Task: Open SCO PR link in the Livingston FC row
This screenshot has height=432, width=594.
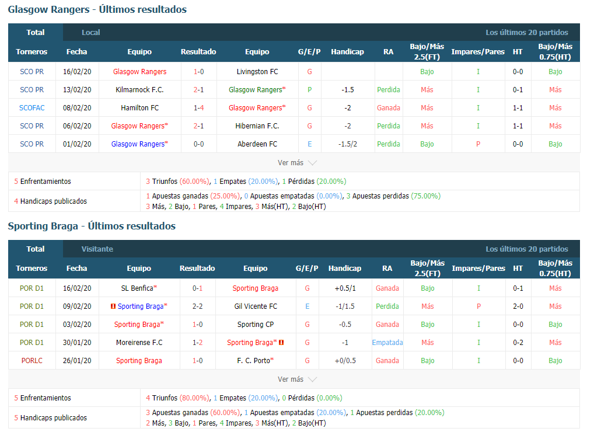Action: [x=32, y=72]
